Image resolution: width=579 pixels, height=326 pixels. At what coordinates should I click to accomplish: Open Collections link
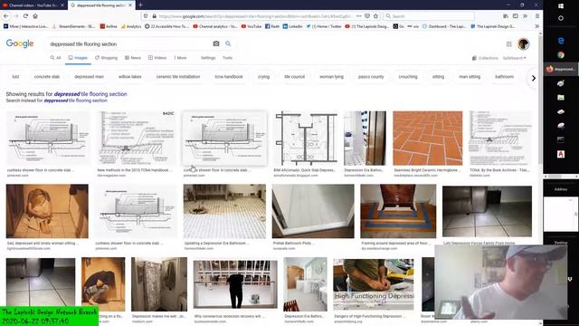click(x=485, y=58)
